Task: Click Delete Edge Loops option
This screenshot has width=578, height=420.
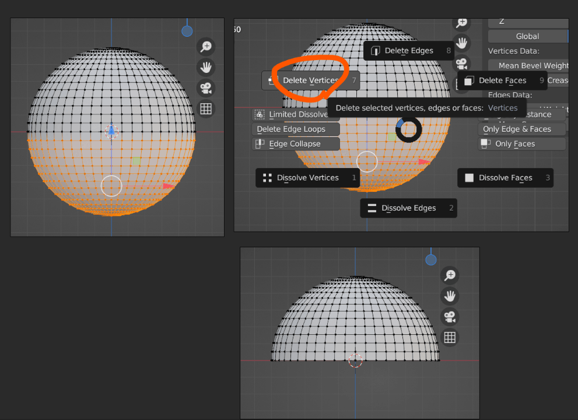Action: (x=296, y=129)
